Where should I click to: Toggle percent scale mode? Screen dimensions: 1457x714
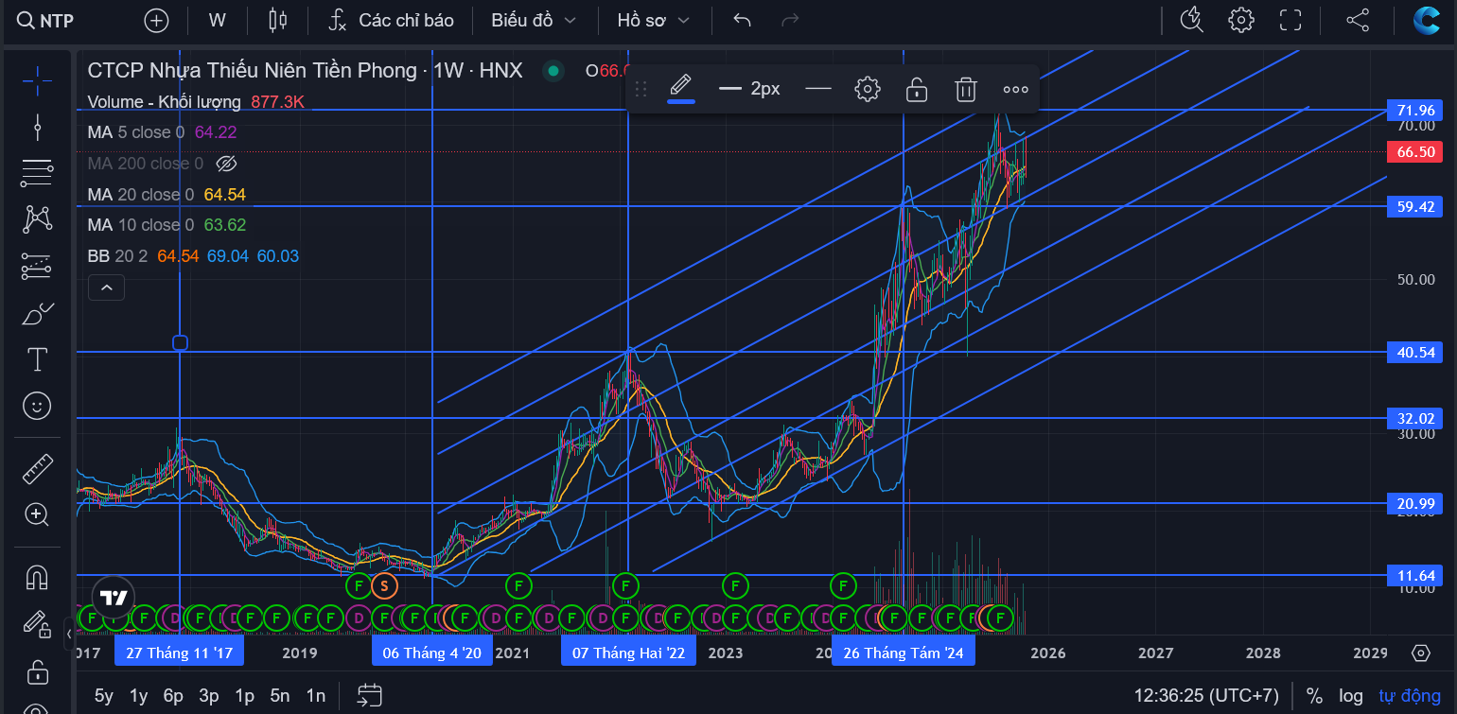tap(1314, 696)
